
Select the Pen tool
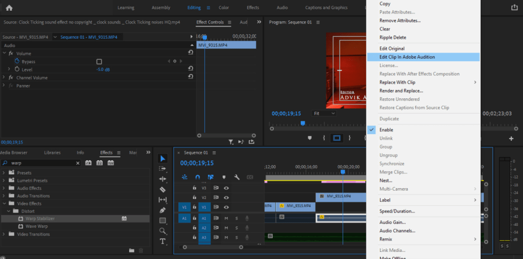[x=163, y=210]
